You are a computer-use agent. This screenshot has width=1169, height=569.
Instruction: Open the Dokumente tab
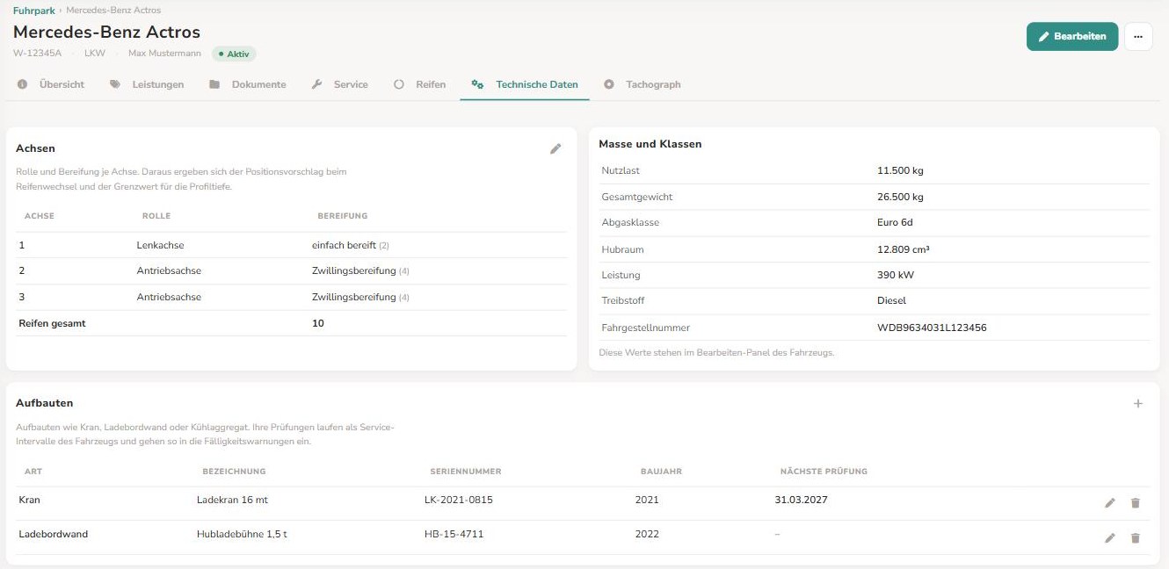(x=248, y=84)
